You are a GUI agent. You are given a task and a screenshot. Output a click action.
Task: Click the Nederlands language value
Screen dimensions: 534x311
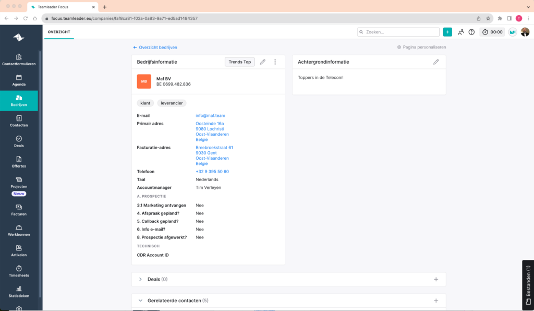pos(207,180)
